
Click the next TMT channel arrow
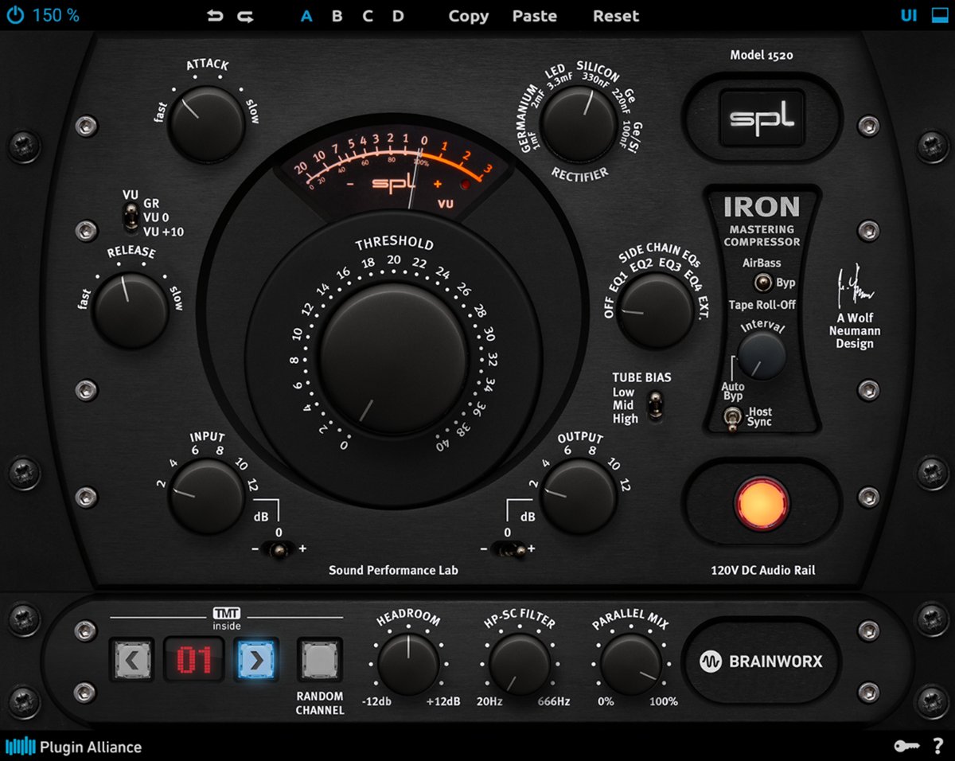pyautogui.click(x=255, y=659)
